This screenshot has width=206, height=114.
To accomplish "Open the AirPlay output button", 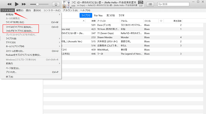I will coord(56,4).
